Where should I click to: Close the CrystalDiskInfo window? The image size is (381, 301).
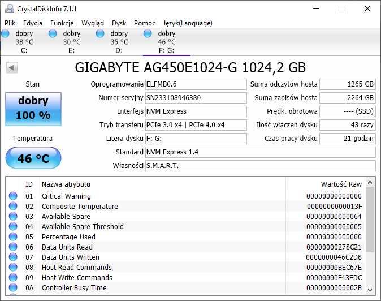pyautogui.click(x=367, y=8)
